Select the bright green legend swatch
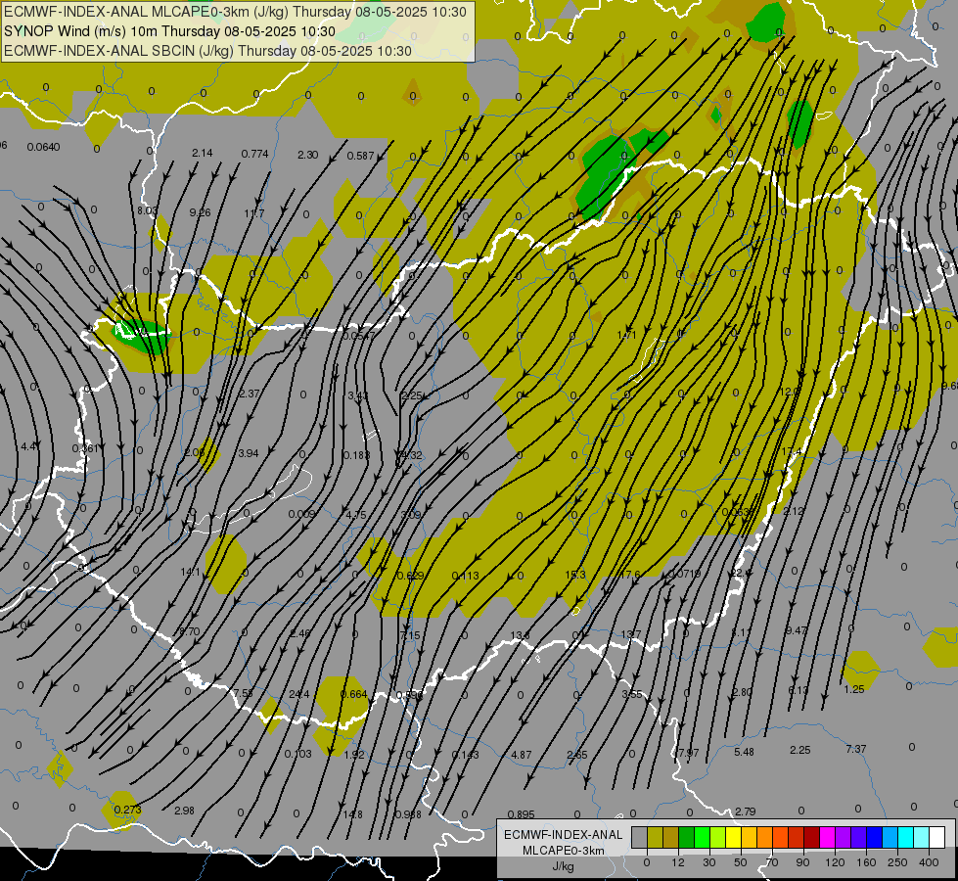 pyautogui.click(x=703, y=838)
